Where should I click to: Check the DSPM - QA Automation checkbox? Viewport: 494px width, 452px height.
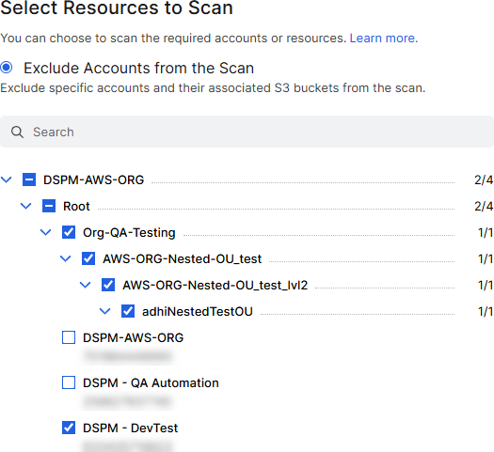click(69, 382)
